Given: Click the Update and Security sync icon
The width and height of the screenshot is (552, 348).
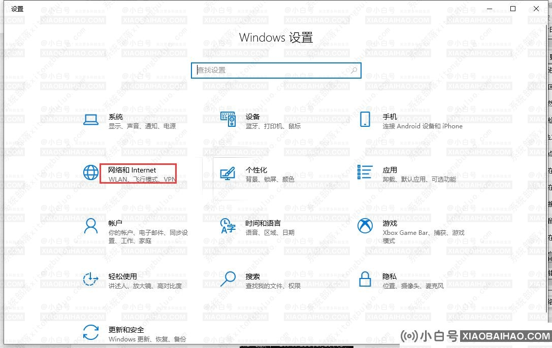Looking at the screenshot, I should tap(90, 332).
